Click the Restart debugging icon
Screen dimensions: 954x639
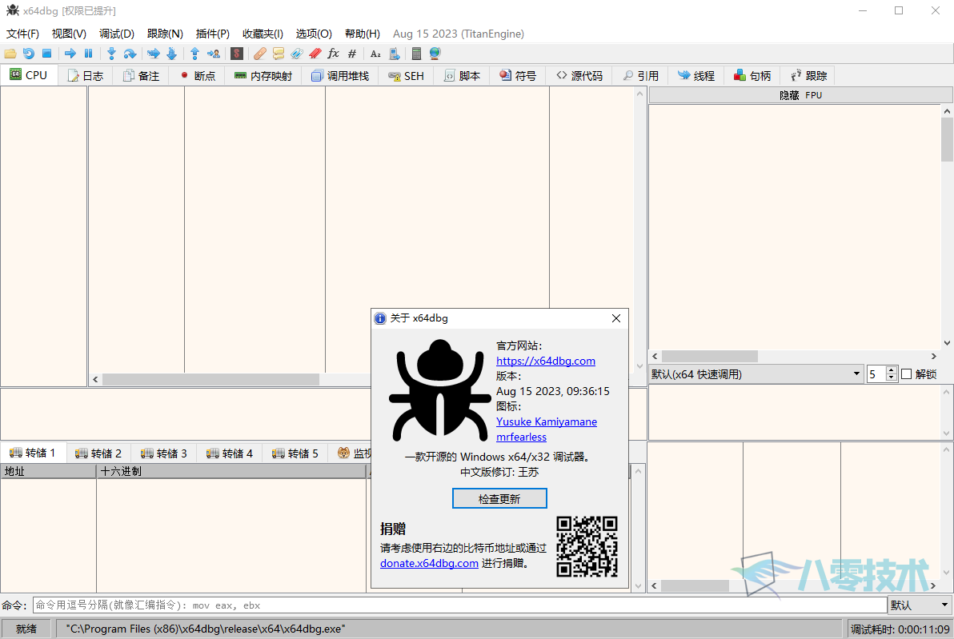click(x=29, y=54)
